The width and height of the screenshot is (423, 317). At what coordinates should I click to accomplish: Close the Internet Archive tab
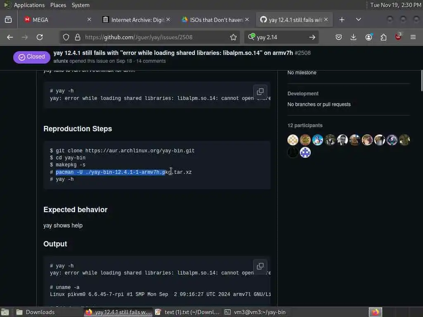click(x=168, y=20)
